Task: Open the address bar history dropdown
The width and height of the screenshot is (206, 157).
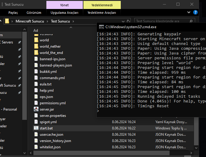Action: click(x=123, y=21)
